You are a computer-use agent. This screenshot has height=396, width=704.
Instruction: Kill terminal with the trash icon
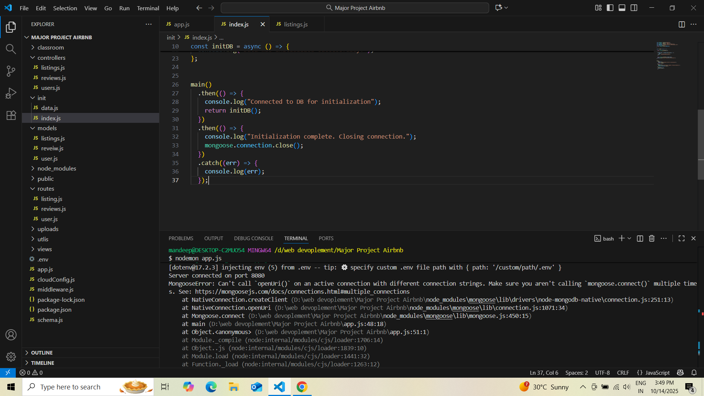(652, 238)
